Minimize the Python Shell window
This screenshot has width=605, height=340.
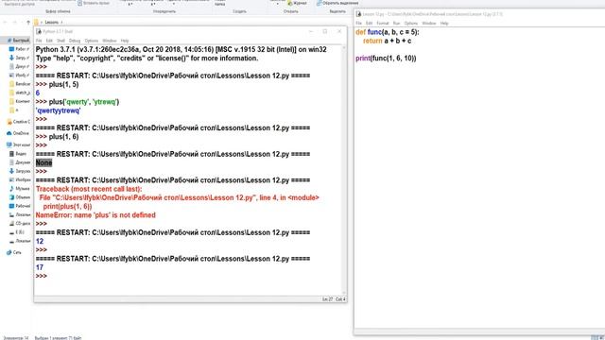(311, 31)
